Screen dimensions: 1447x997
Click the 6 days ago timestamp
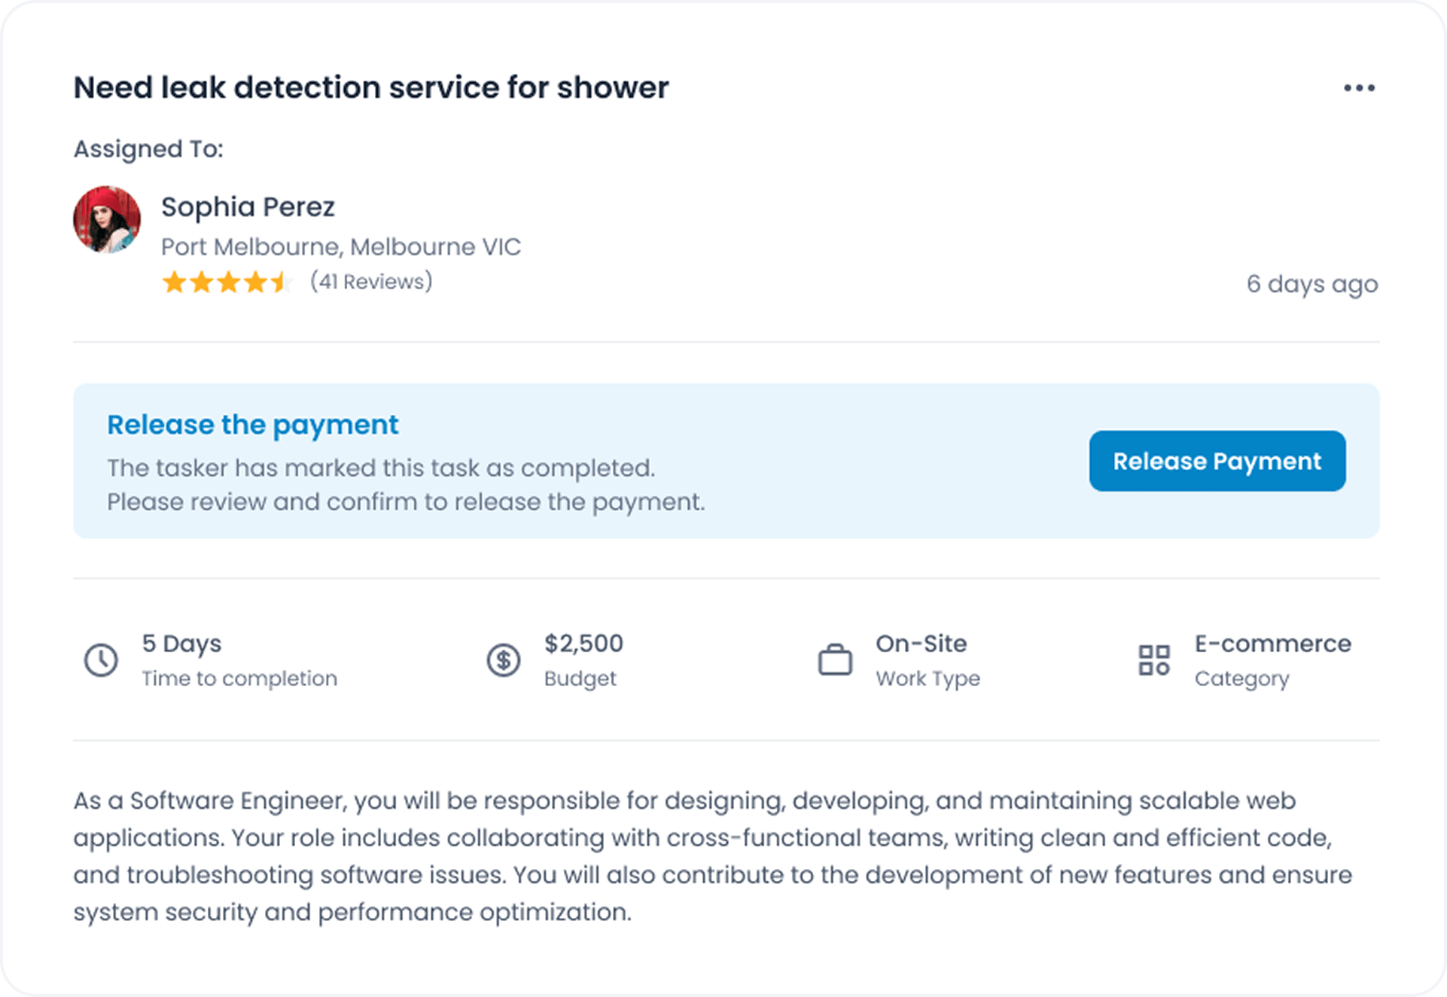pyautogui.click(x=1311, y=284)
